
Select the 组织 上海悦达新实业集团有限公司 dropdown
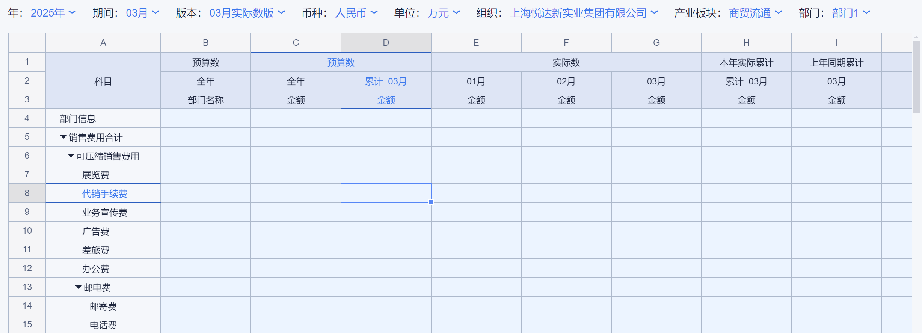(583, 13)
